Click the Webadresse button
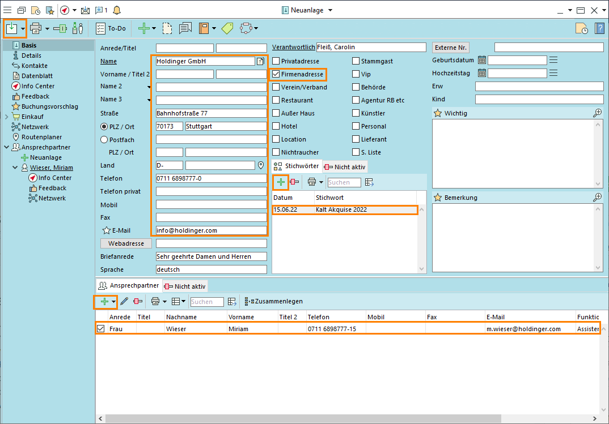The width and height of the screenshot is (609, 424). pos(126,243)
